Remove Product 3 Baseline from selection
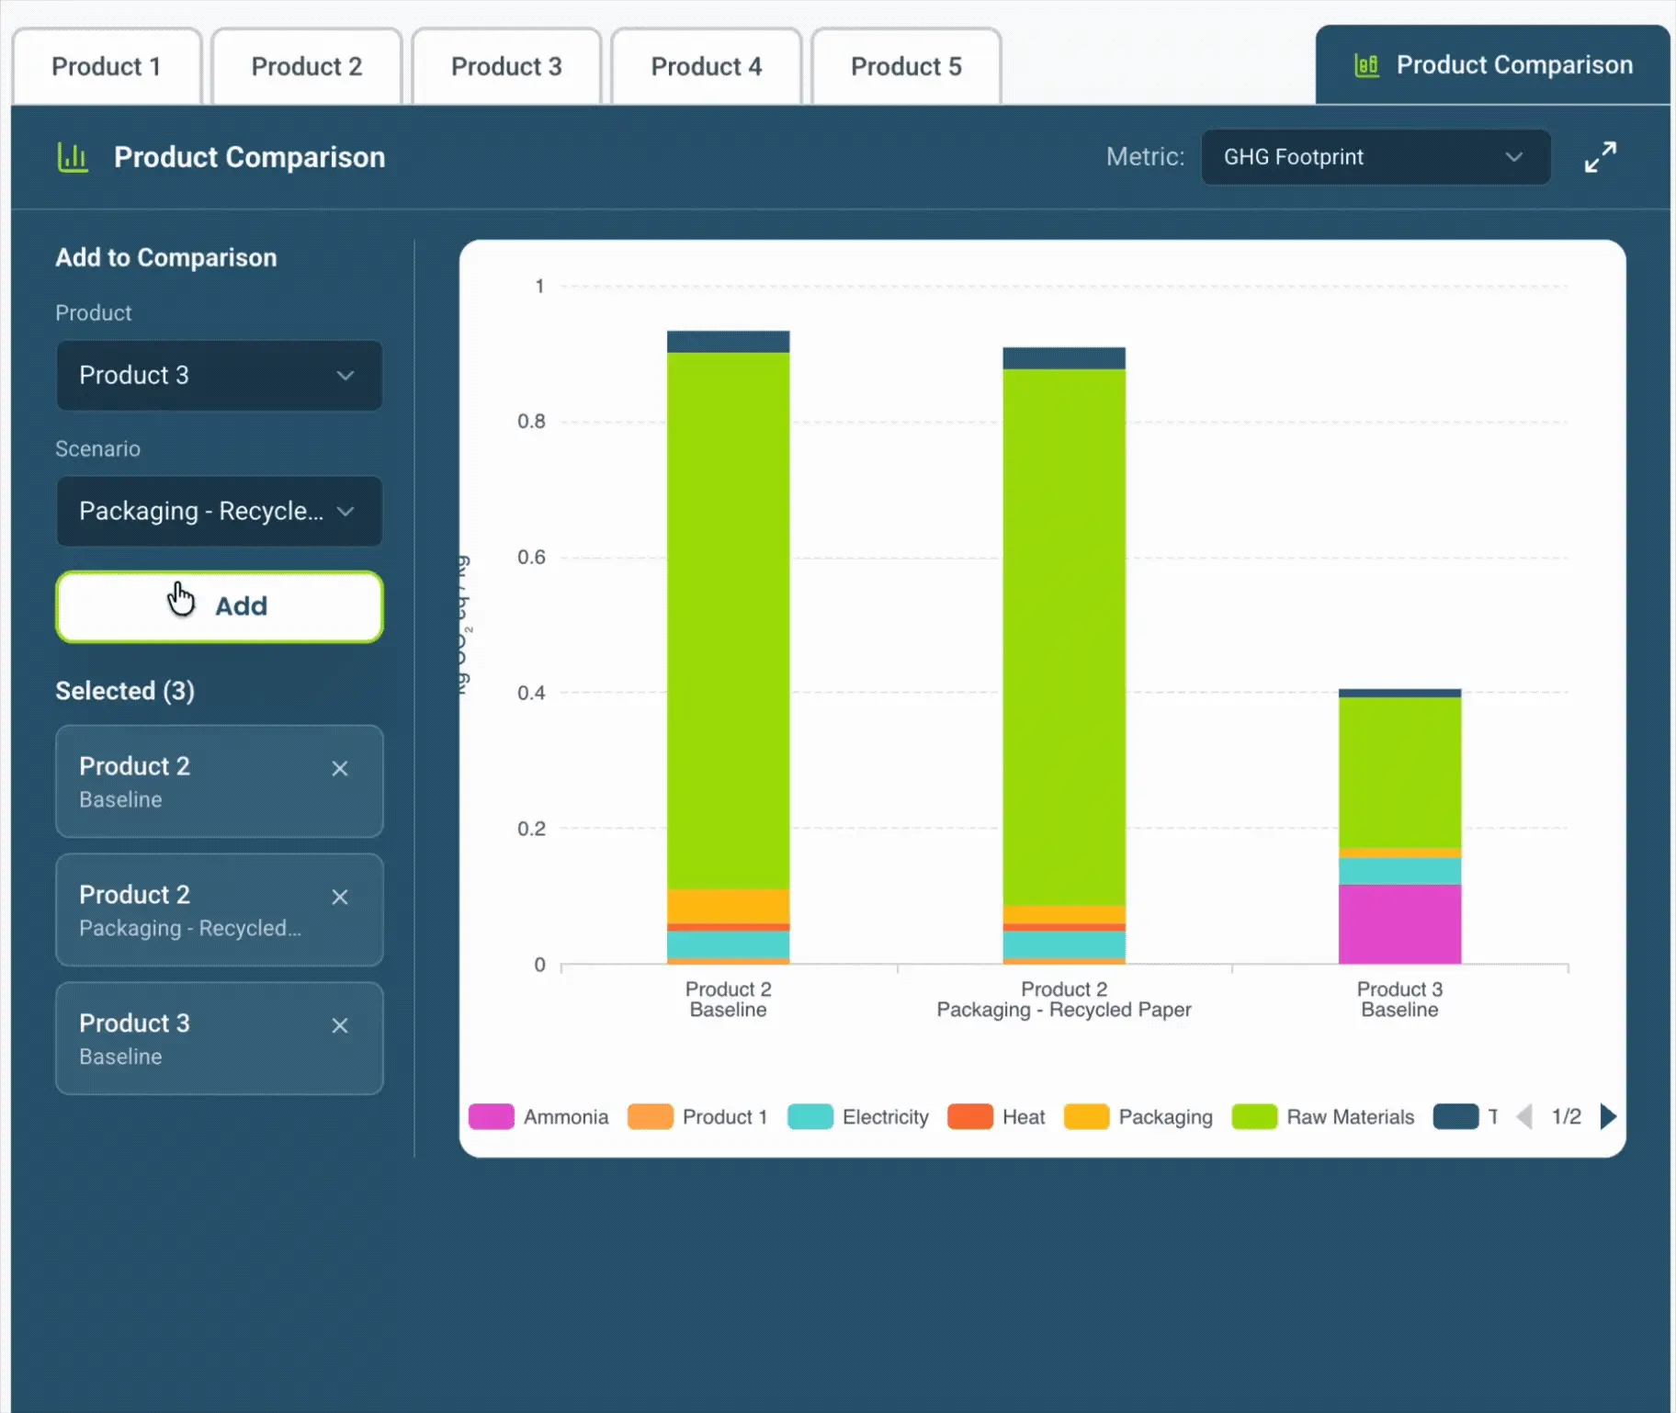 (340, 1025)
